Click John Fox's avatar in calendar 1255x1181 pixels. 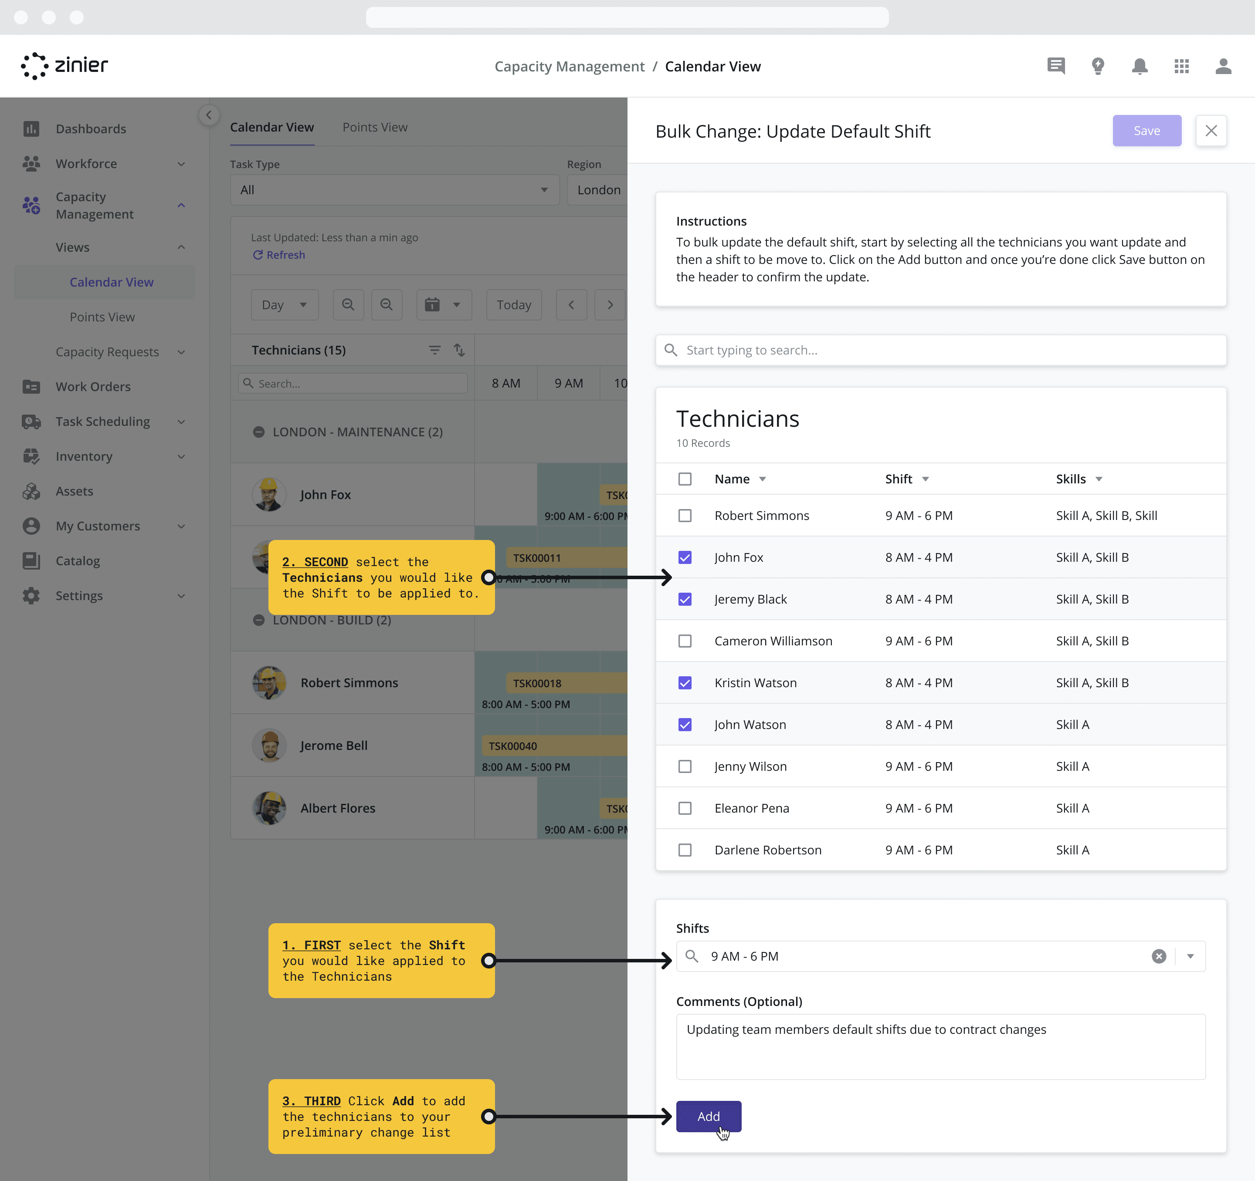pos(270,495)
